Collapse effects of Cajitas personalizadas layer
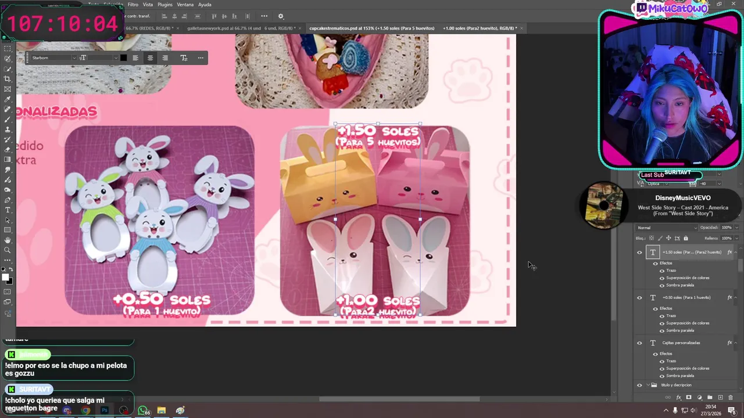Viewport: 744px width, 418px height. pos(736,343)
